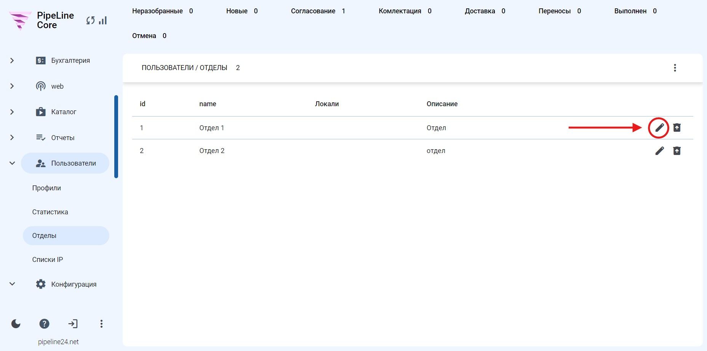Open the signal bars statistics icon
This screenshot has width=707, height=351.
(x=103, y=20)
